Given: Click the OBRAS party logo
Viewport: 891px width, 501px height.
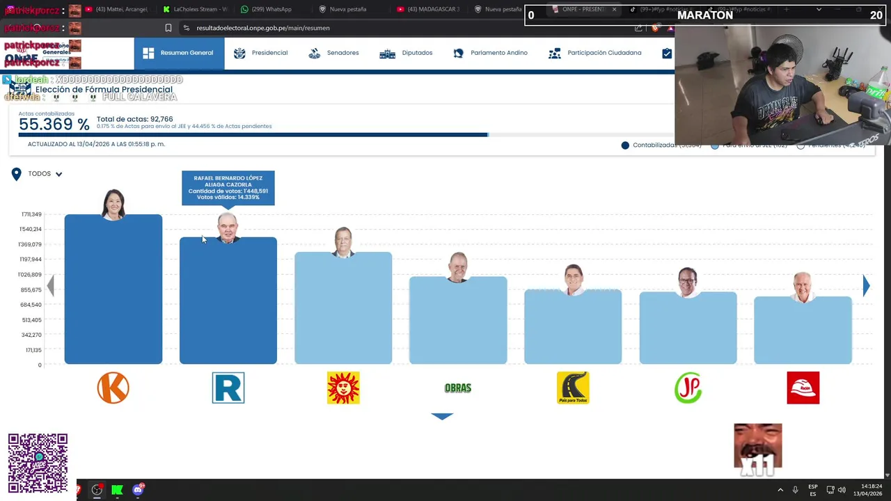Looking at the screenshot, I should click(x=458, y=388).
